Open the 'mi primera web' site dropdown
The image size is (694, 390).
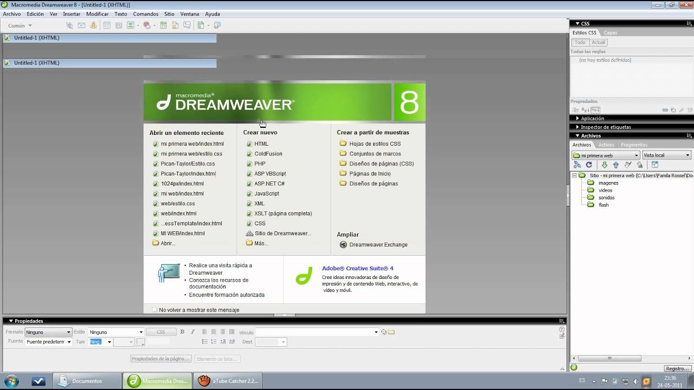point(605,155)
